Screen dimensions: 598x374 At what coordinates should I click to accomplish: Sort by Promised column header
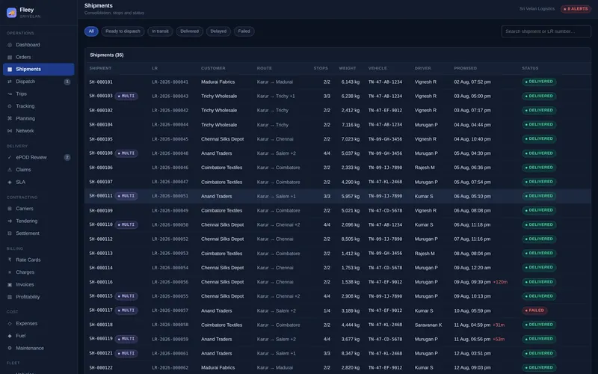coord(465,68)
